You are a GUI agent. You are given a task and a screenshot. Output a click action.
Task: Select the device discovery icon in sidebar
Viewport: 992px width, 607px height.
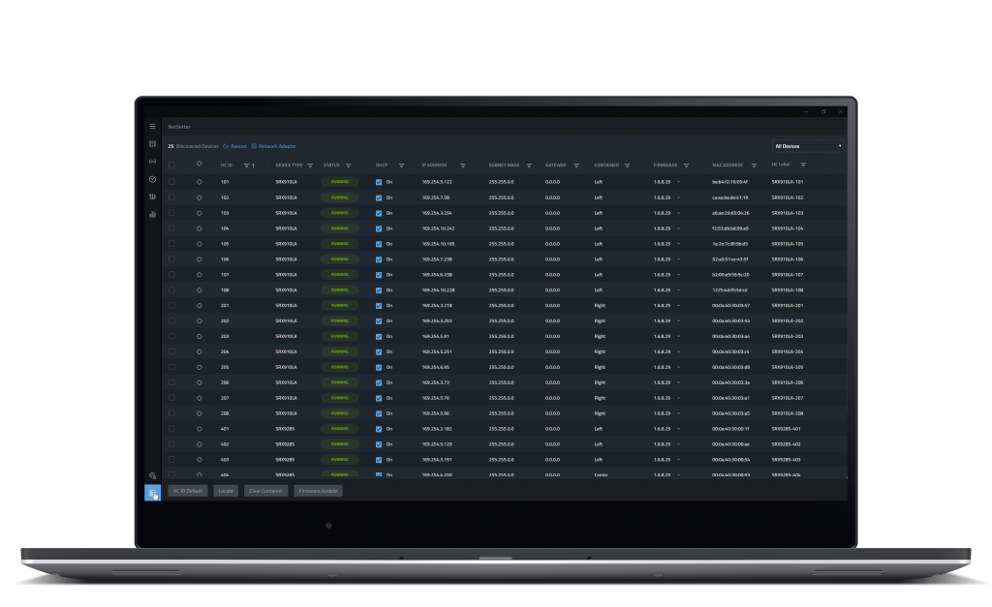coord(152,143)
